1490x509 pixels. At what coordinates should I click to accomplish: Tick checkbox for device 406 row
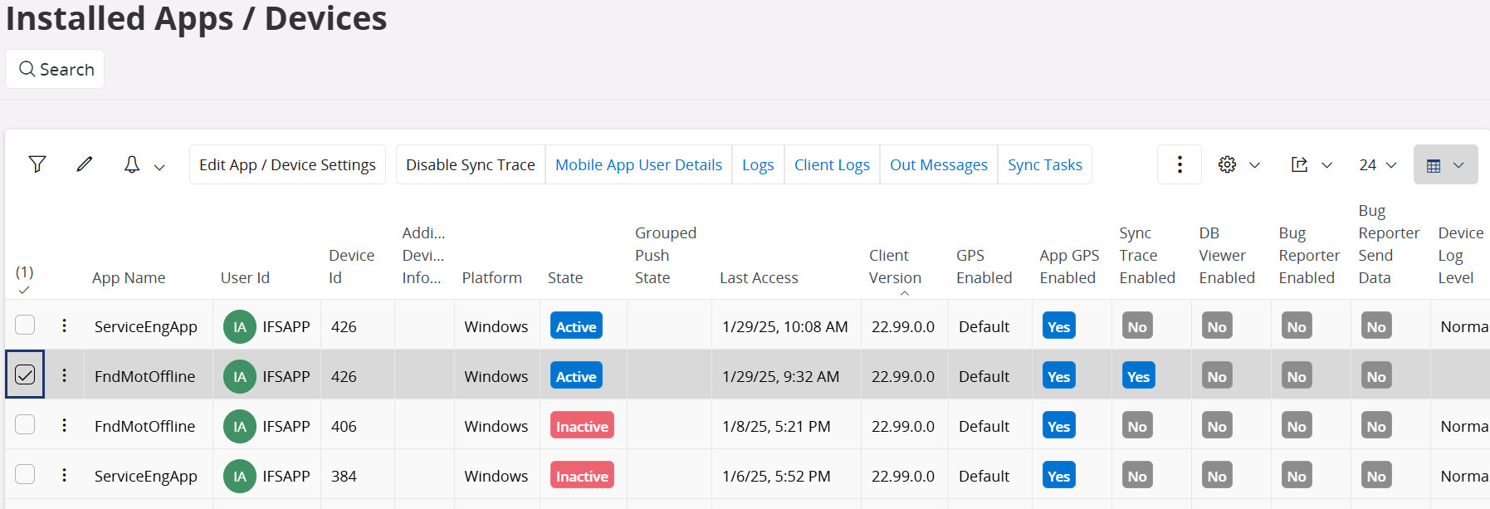click(25, 424)
